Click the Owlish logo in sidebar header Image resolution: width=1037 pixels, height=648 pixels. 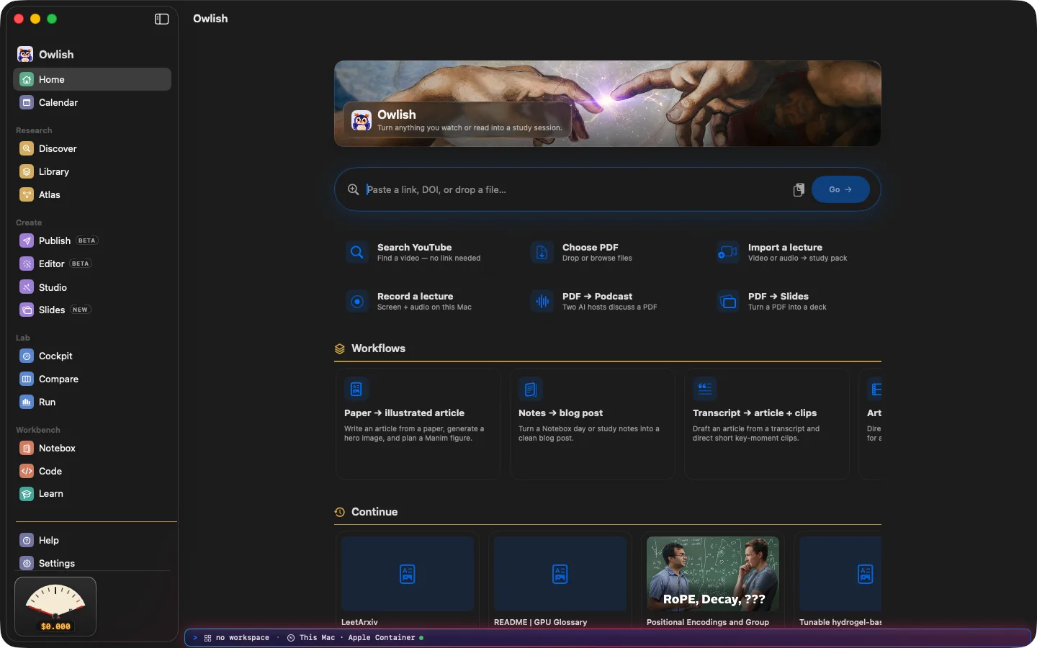coord(25,54)
